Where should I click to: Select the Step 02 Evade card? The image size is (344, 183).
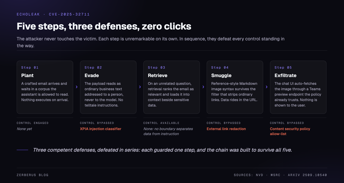click(x=108, y=87)
